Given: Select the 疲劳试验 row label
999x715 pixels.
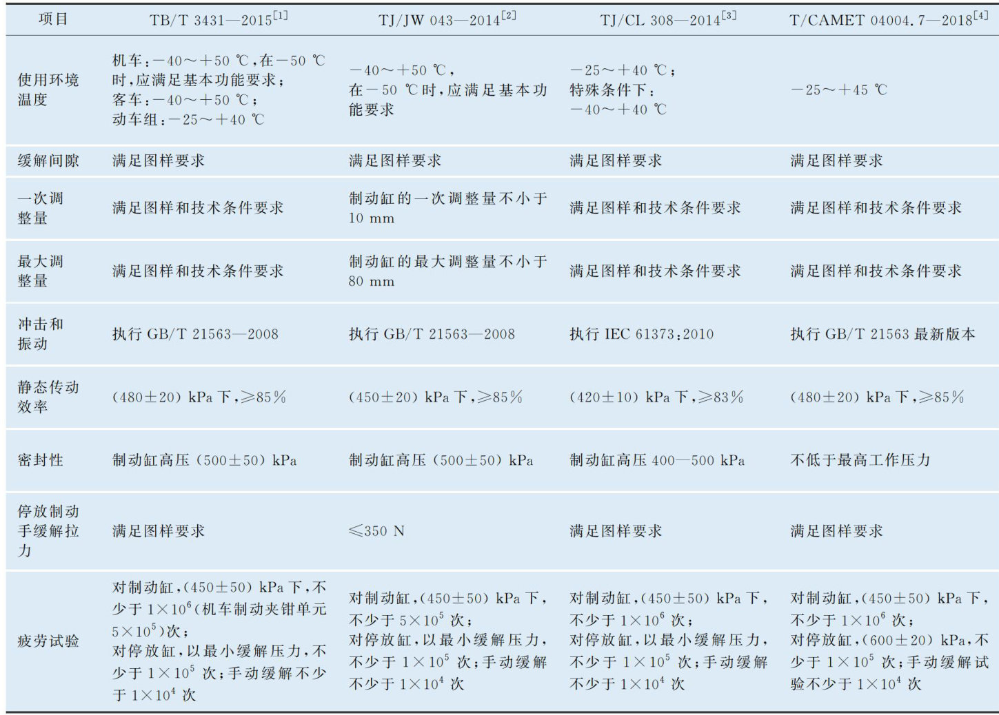Looking at the screenshot, I should pyautogui.click(x=48, y=641).
